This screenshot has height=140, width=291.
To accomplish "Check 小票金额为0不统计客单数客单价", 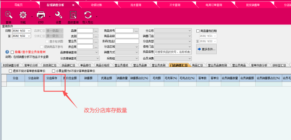I will coord(54,71).
